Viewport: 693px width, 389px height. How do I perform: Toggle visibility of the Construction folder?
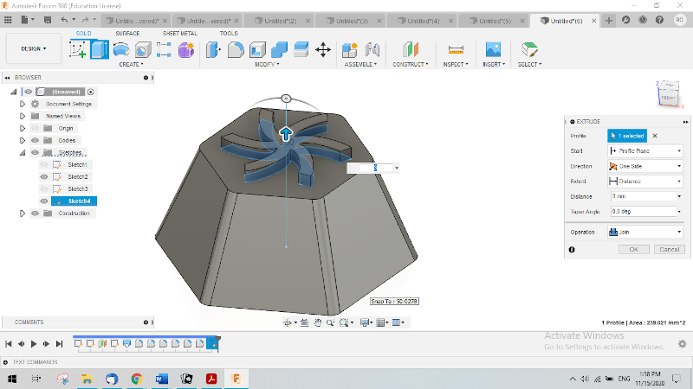coord(35,213)
